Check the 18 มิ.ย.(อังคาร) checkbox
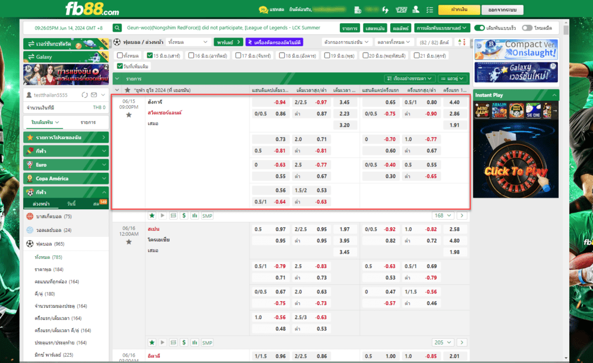 point(282,55)
